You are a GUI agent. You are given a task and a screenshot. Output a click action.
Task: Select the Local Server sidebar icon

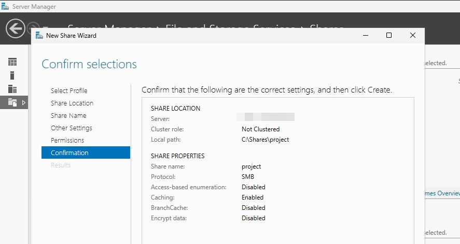tap(12, 75)
